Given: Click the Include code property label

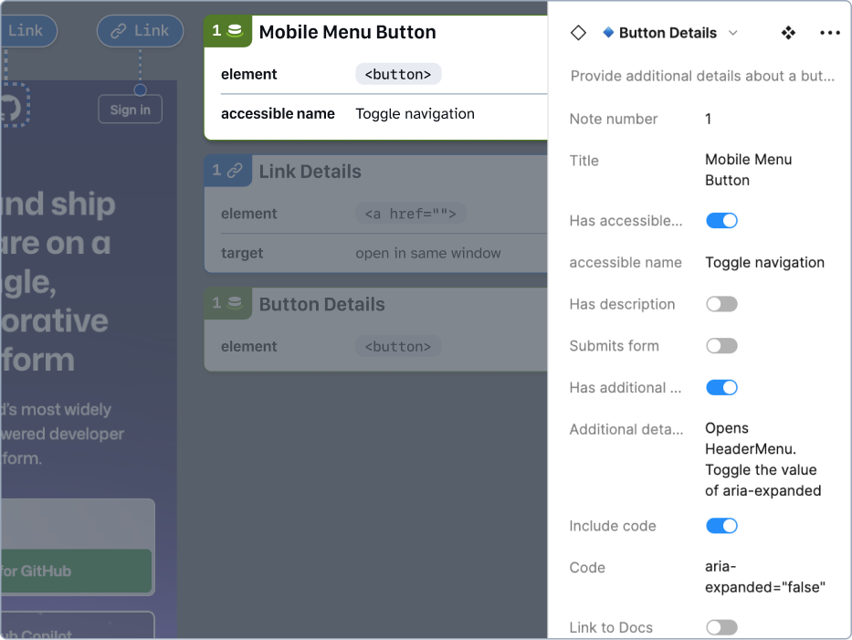Looking at the screenshot, I should point(613,526).
